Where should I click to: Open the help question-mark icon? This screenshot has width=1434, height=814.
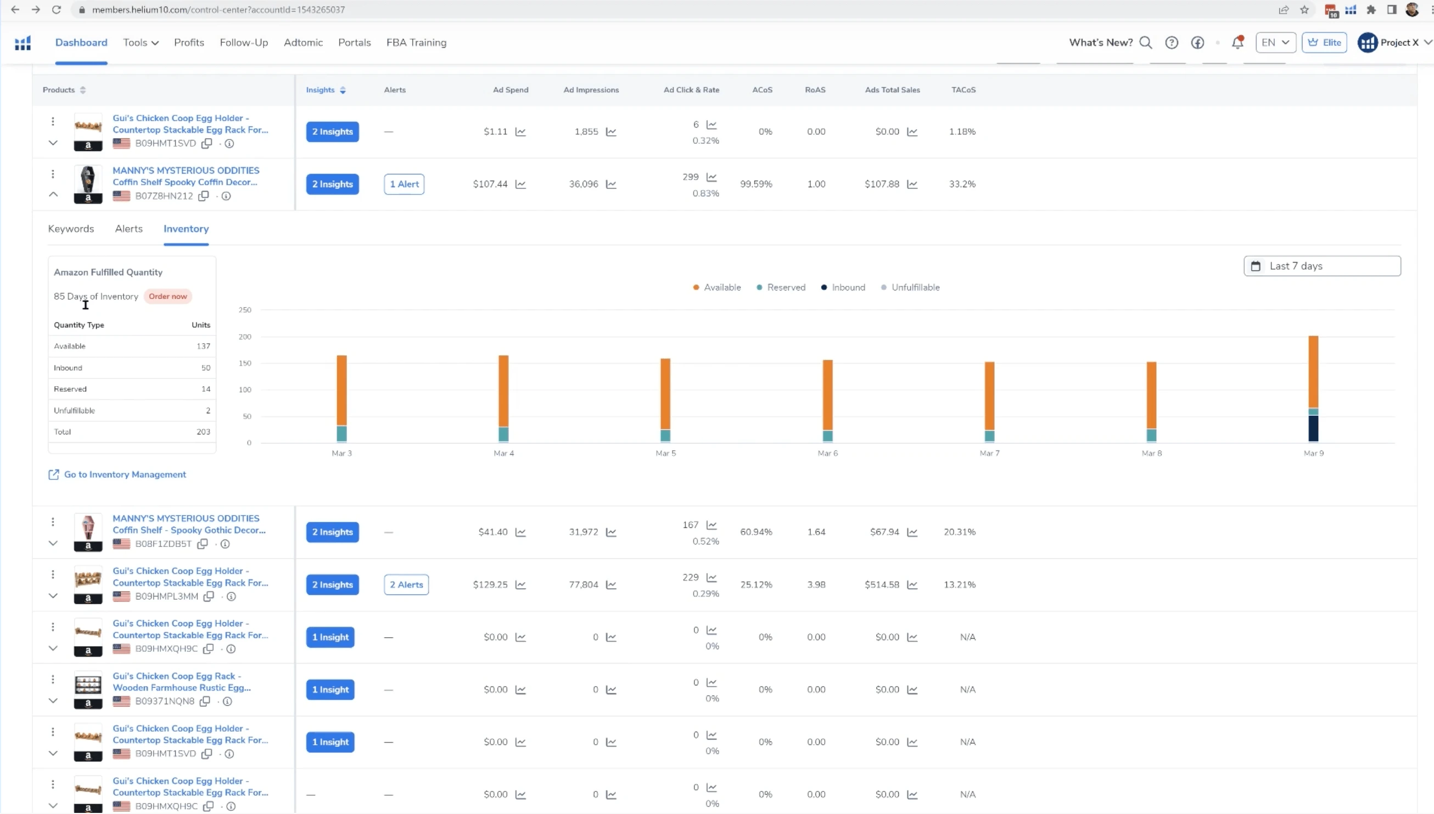pos(1172,42)
